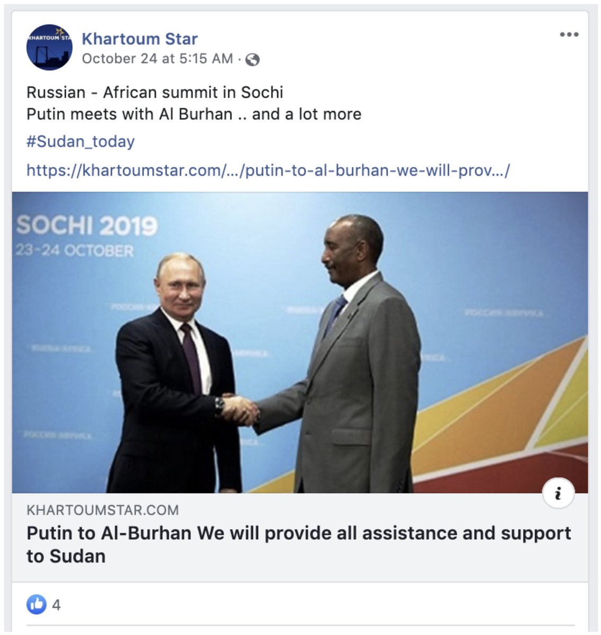The width and height of the screenshot is (601, 635).
Task: Open the October 24 at 5:15 AM timestamp
Action: pos(158,59)
